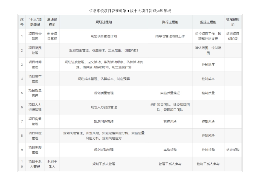Image resolution: width=260 pixels, height=184 pixels.
Task: Click the 项目质量管理 cell
Action: pos(35,93)
